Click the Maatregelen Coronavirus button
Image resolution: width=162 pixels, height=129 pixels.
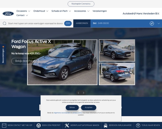[81, 4]
